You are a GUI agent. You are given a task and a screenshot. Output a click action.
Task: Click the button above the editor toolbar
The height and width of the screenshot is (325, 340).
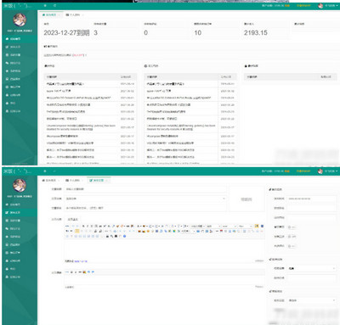[x=72, y=219]
